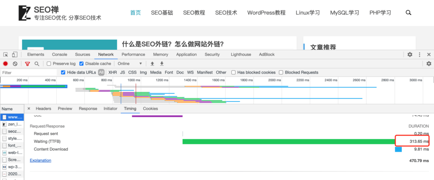
Task: Toggle Hide data URLs checkbox
Action: click(63, 73)
